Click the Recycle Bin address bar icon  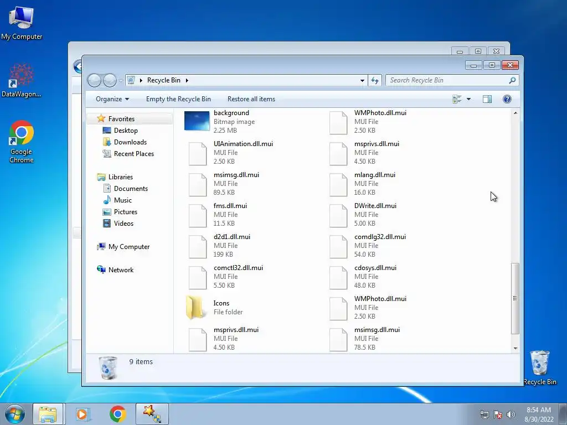131,80
